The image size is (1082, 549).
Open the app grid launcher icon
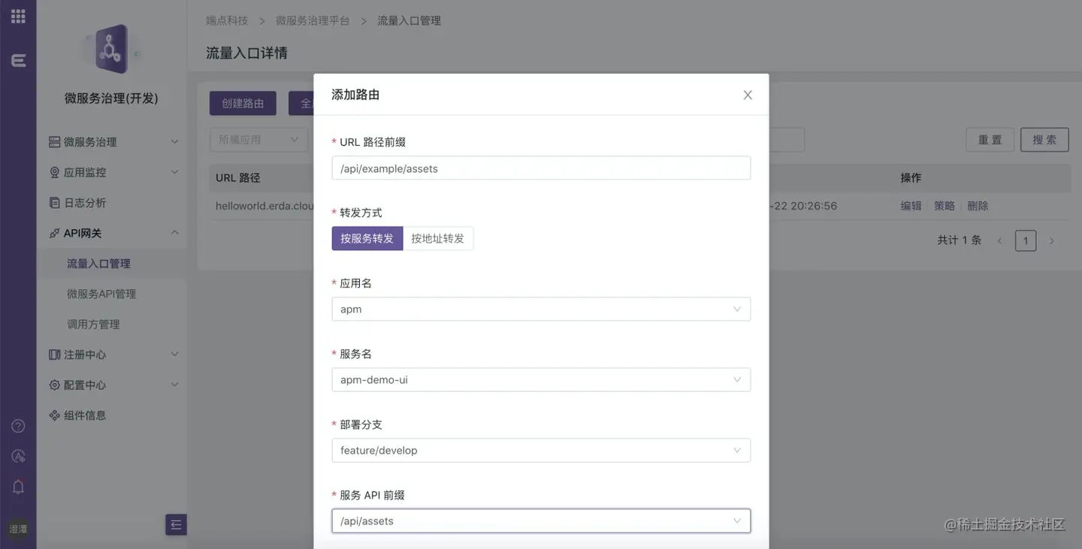tap(18, 16)
